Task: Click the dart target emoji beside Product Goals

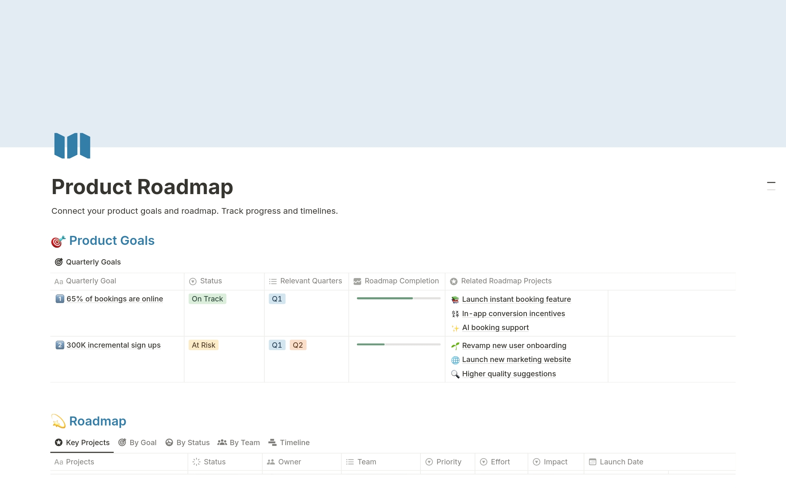Action: (58, 242)
